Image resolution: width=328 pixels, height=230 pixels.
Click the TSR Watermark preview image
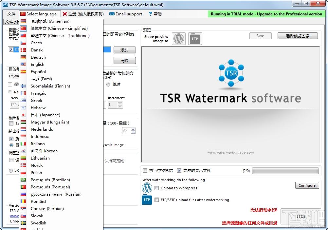230,105
